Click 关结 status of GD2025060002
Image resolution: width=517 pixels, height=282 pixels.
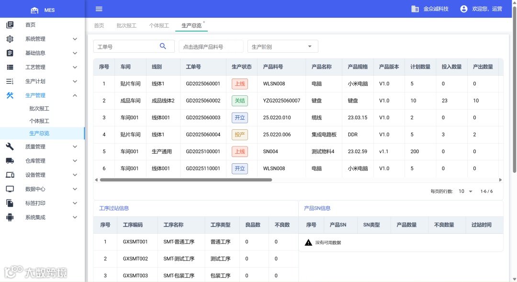click(240, 101)
